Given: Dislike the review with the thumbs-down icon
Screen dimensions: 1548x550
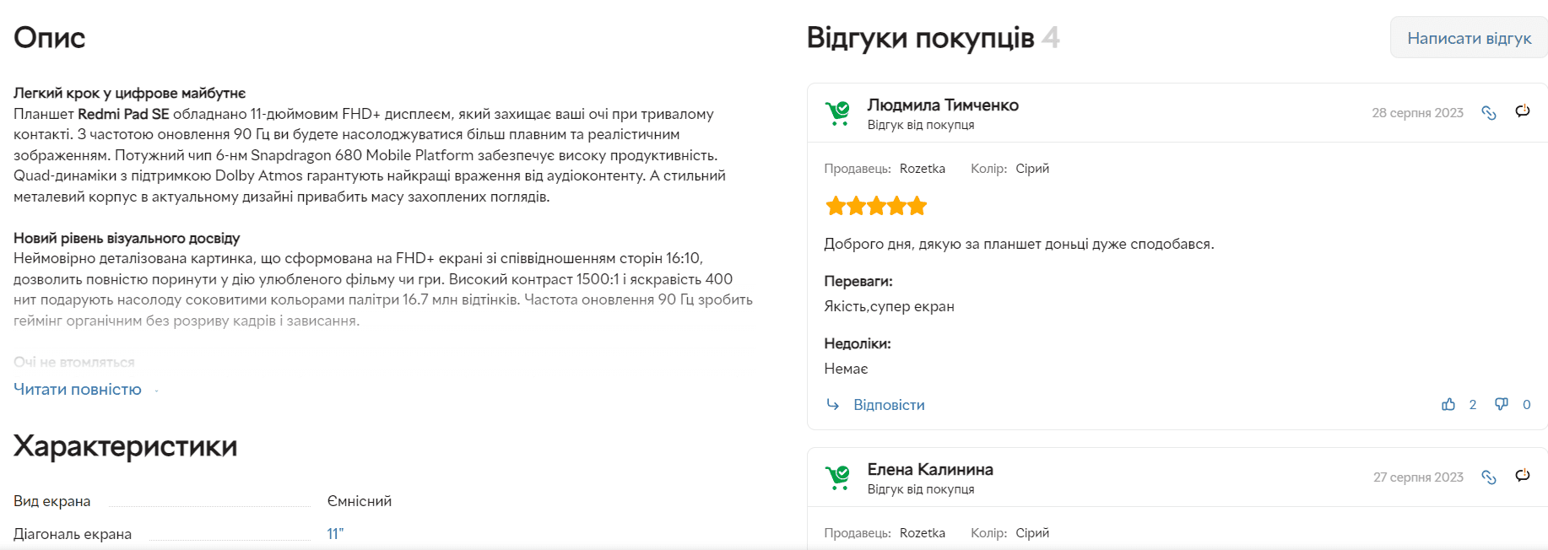Looking at the screenshot, I should click(1501, 404).
